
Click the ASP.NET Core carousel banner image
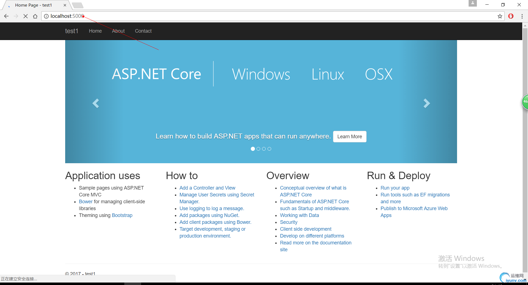coord(261,101)
